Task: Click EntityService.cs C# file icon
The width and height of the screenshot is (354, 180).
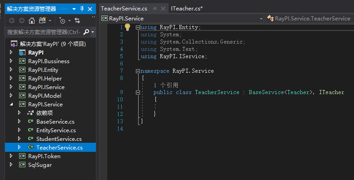Action: pos(30,130)
